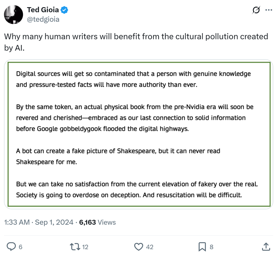Bookmark the post with the bookmark icon
The height and width of the screenshot is (254, 277).
[202, 247]
